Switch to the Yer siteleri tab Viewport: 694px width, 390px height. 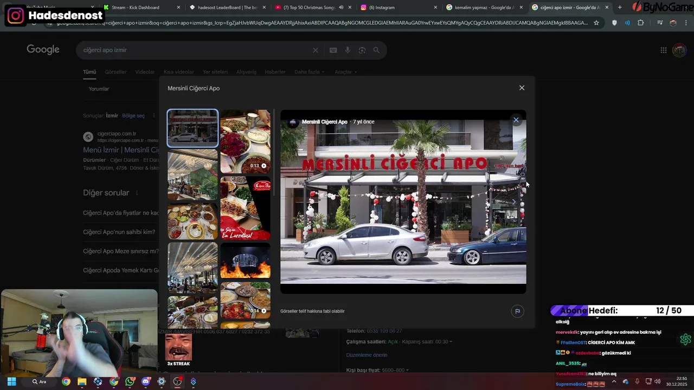click(215, 72)
